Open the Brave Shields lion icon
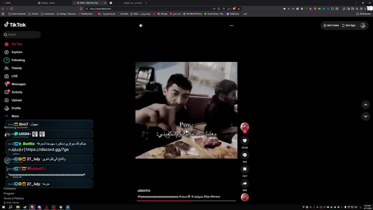373x210 pixels. [235, 9]
